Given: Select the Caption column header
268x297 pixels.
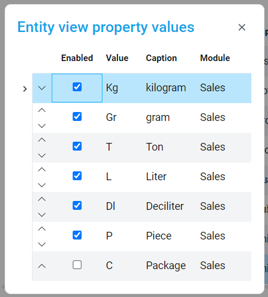Looking at the screenshot, I should [161, 58].
